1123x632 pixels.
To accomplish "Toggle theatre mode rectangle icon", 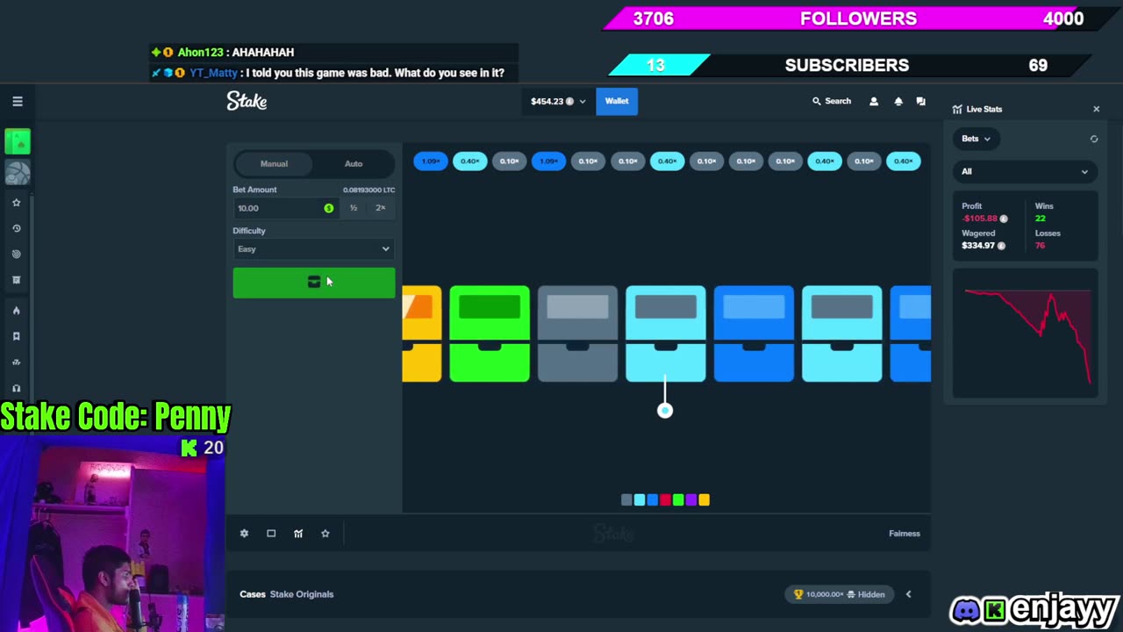I will pos(271,534).
